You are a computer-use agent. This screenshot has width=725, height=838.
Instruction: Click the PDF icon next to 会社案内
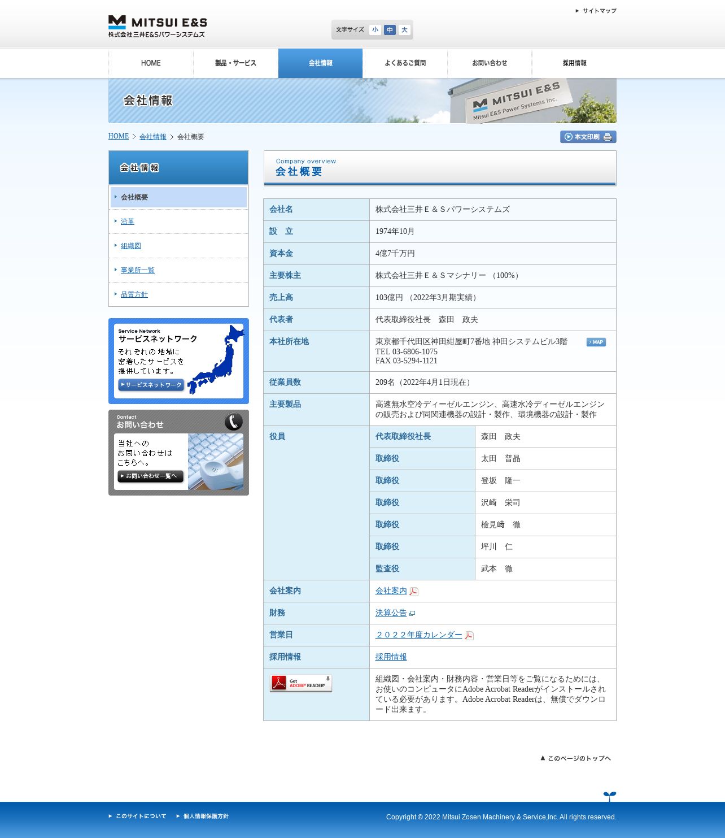tap(414, 591)
